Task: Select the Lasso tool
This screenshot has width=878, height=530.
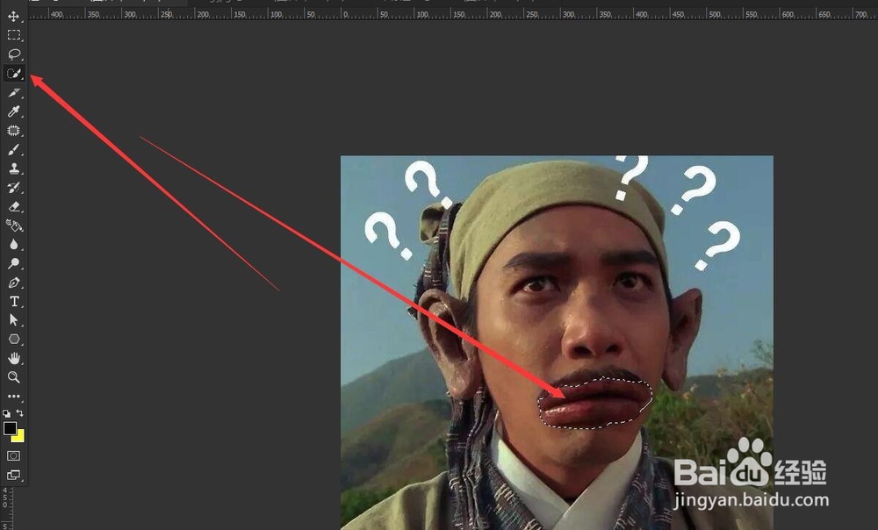Action: (13, 54)
